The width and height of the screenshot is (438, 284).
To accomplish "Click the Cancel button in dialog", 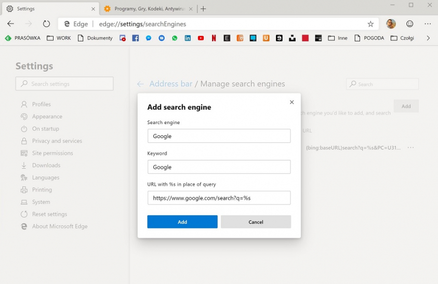I will pos(256,222).
